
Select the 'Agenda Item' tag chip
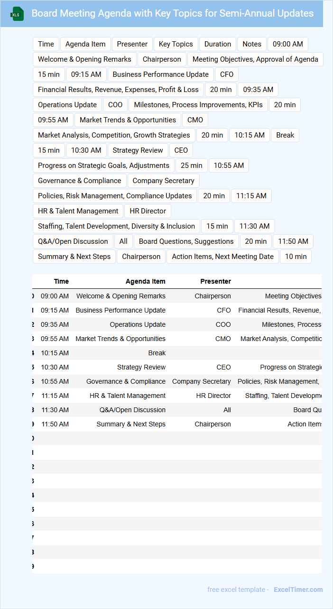click(85, 44)
